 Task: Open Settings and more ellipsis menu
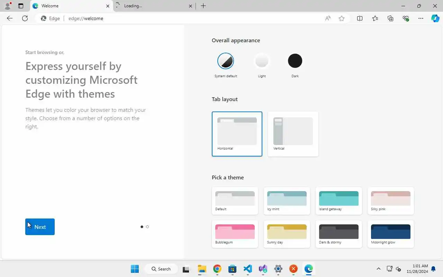tap(421, 18)
